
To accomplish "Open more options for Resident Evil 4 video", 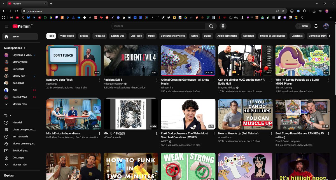I will pyautogui.click(x=157, y=80).
